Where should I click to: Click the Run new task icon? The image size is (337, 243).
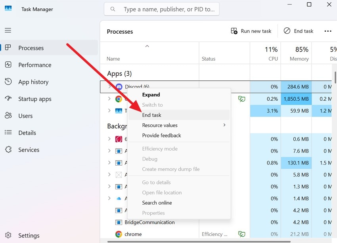click(234, 31)
